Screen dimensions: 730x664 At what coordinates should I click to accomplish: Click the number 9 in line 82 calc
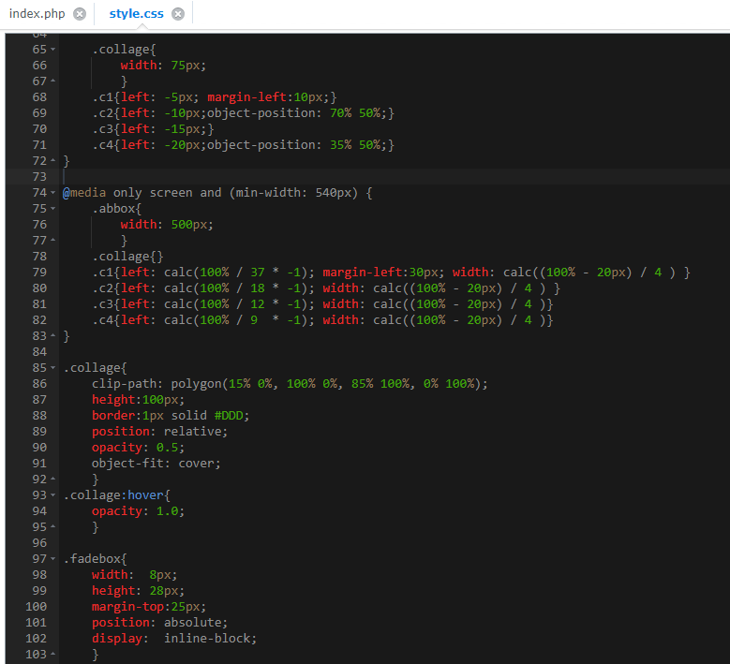[254, 320]
